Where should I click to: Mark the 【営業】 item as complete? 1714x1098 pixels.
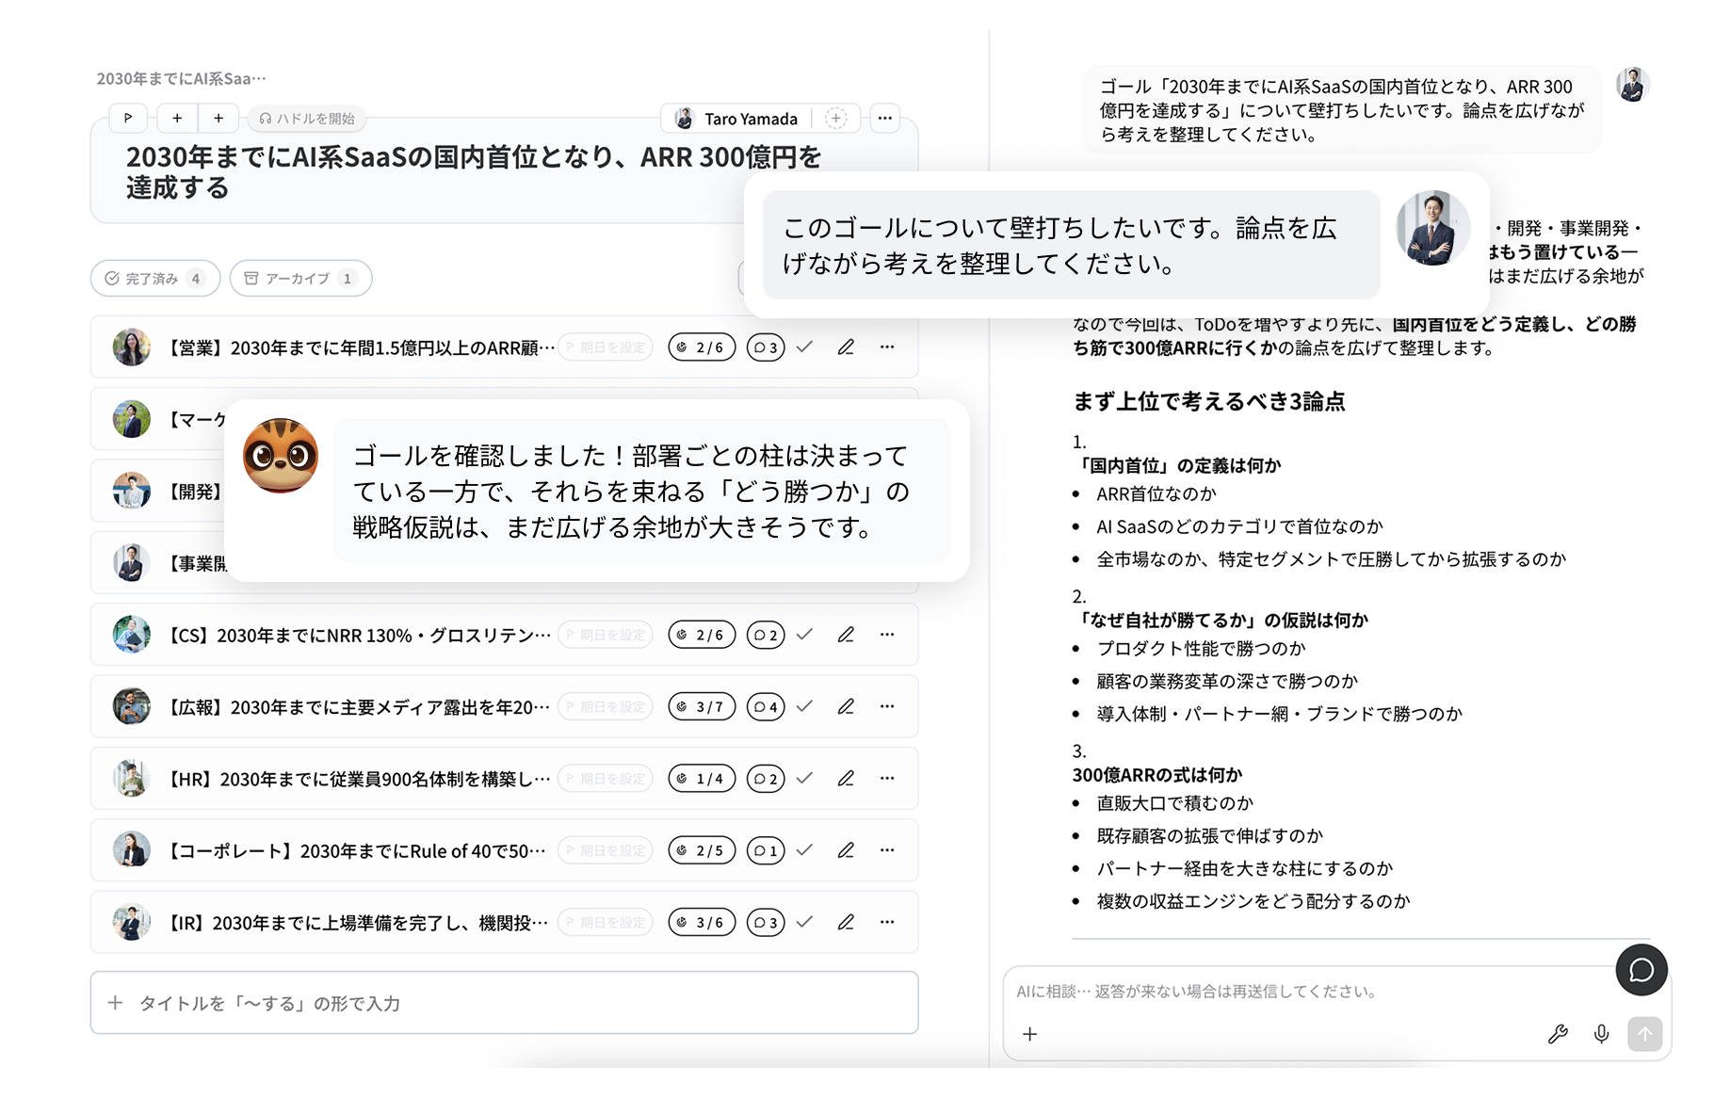[x=804, y=347]
